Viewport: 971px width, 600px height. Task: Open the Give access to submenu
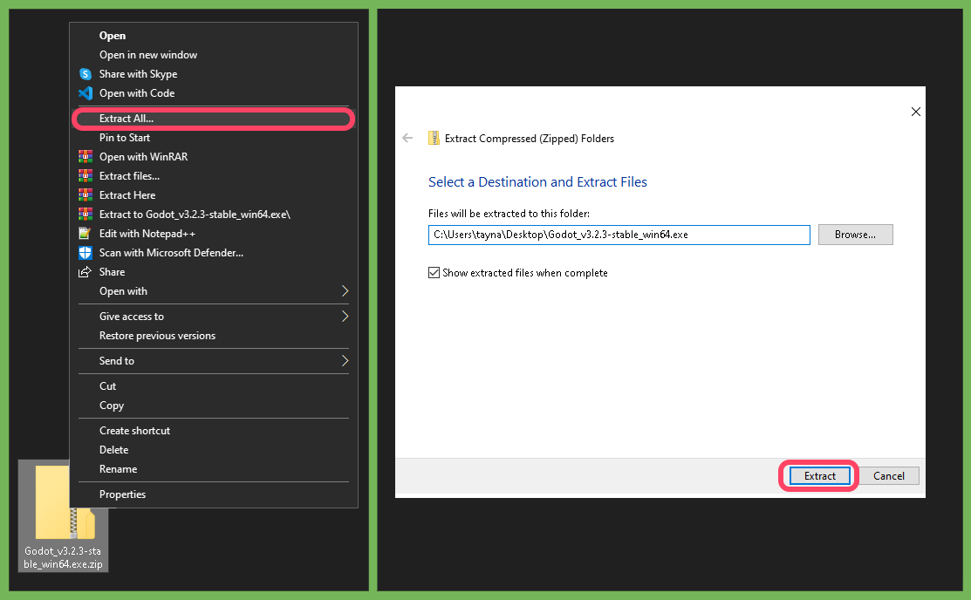coord(214,317)
